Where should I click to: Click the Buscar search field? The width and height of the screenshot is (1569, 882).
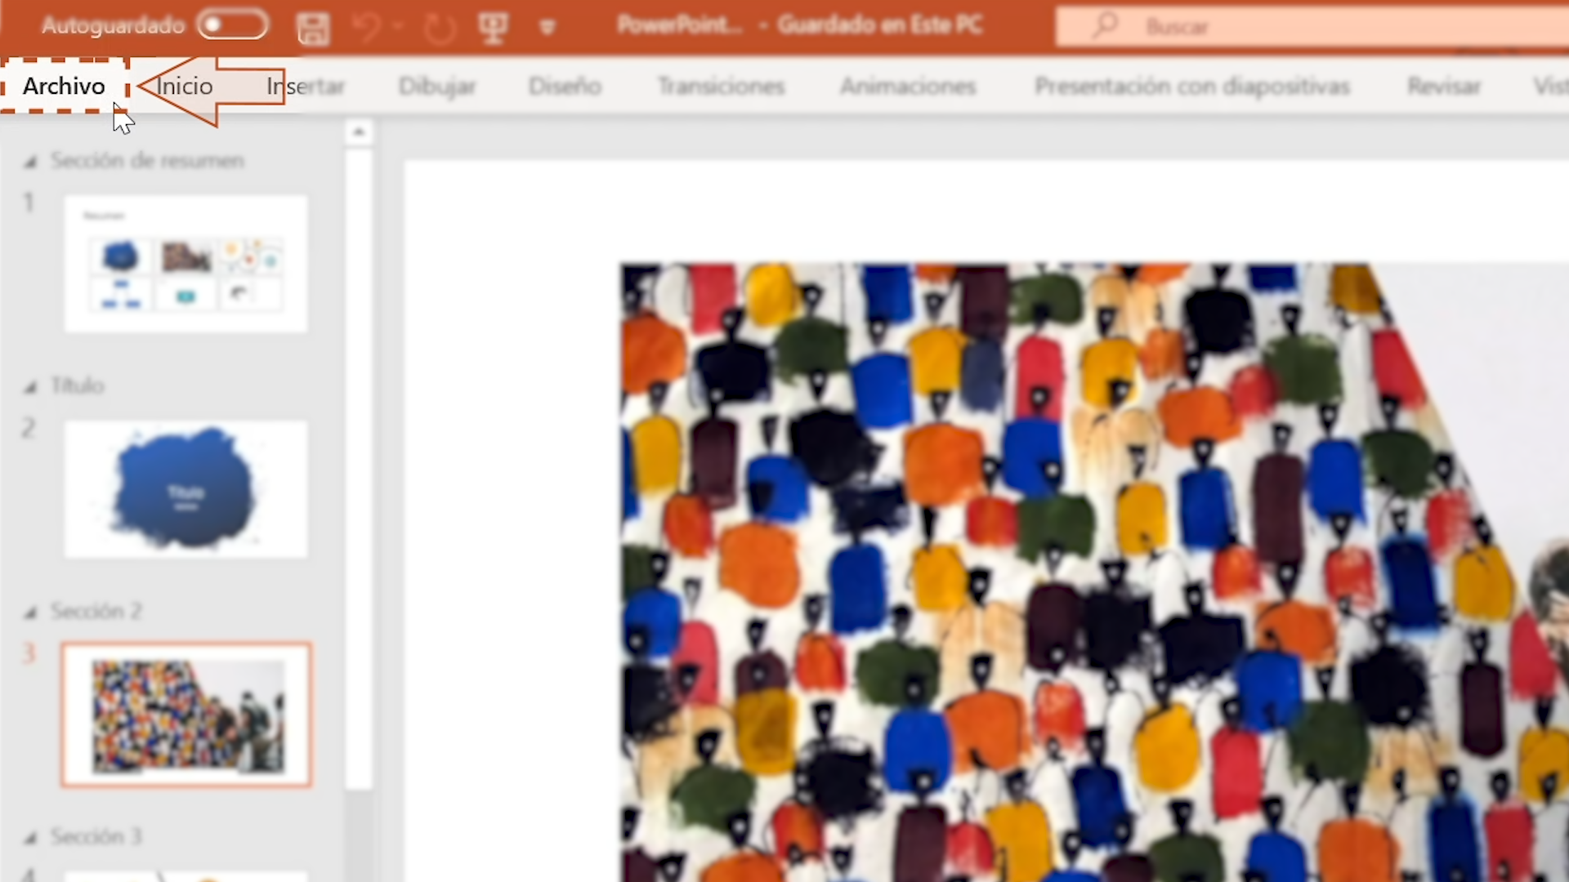point(1312,27)
